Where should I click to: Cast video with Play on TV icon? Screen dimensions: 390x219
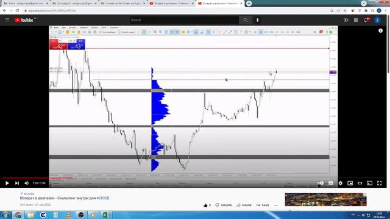point(370,183)
